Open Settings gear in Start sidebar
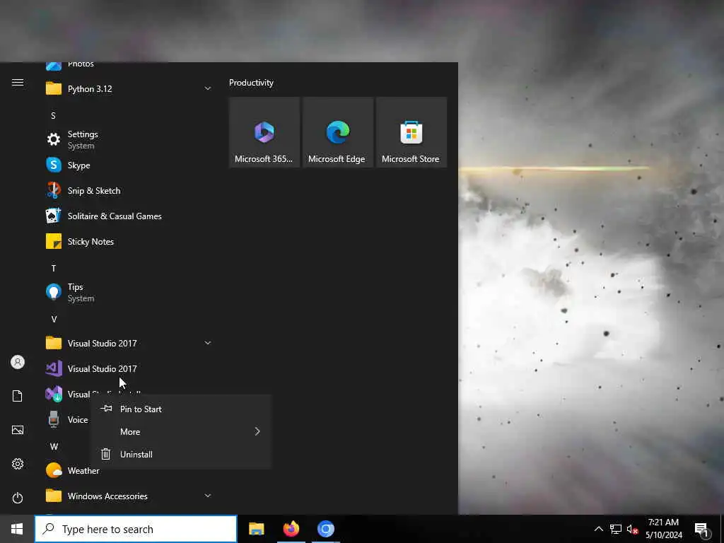This screenshot has height=543, width=724. click(x=18, y=464)
